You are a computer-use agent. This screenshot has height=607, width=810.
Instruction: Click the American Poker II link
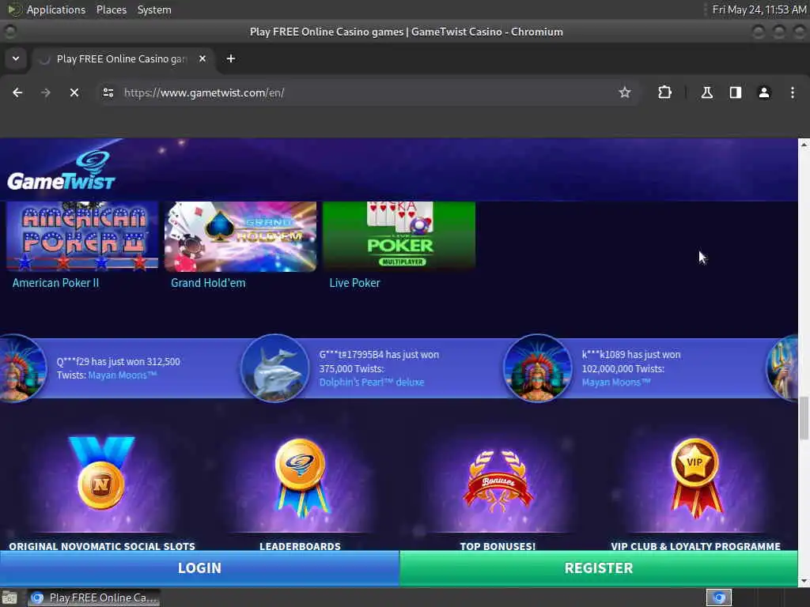(x=56, y=283)
